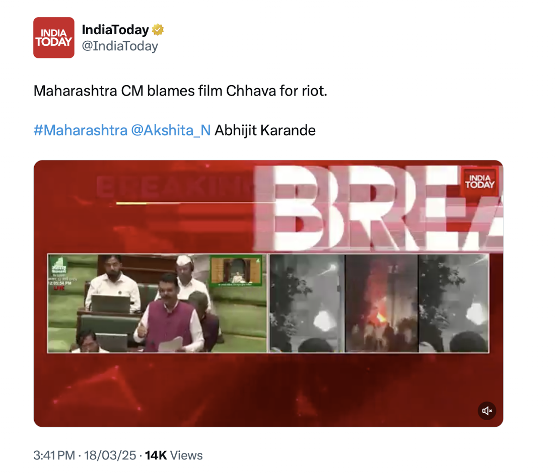Click the India Today logo in video

(x=479, y=181)
